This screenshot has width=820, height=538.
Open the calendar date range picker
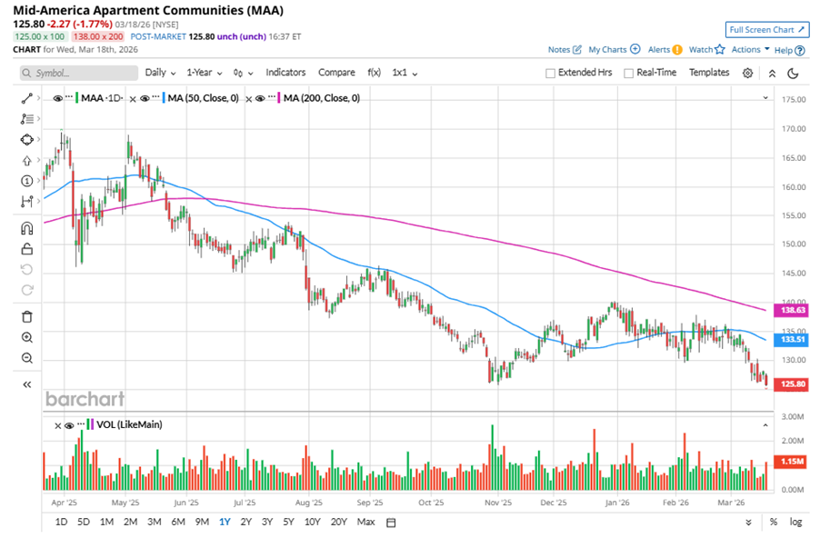pos(391,523)
